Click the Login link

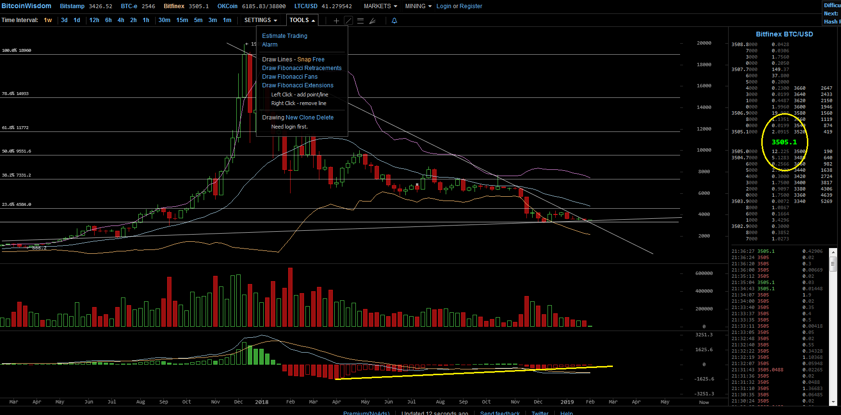(444, 6)
